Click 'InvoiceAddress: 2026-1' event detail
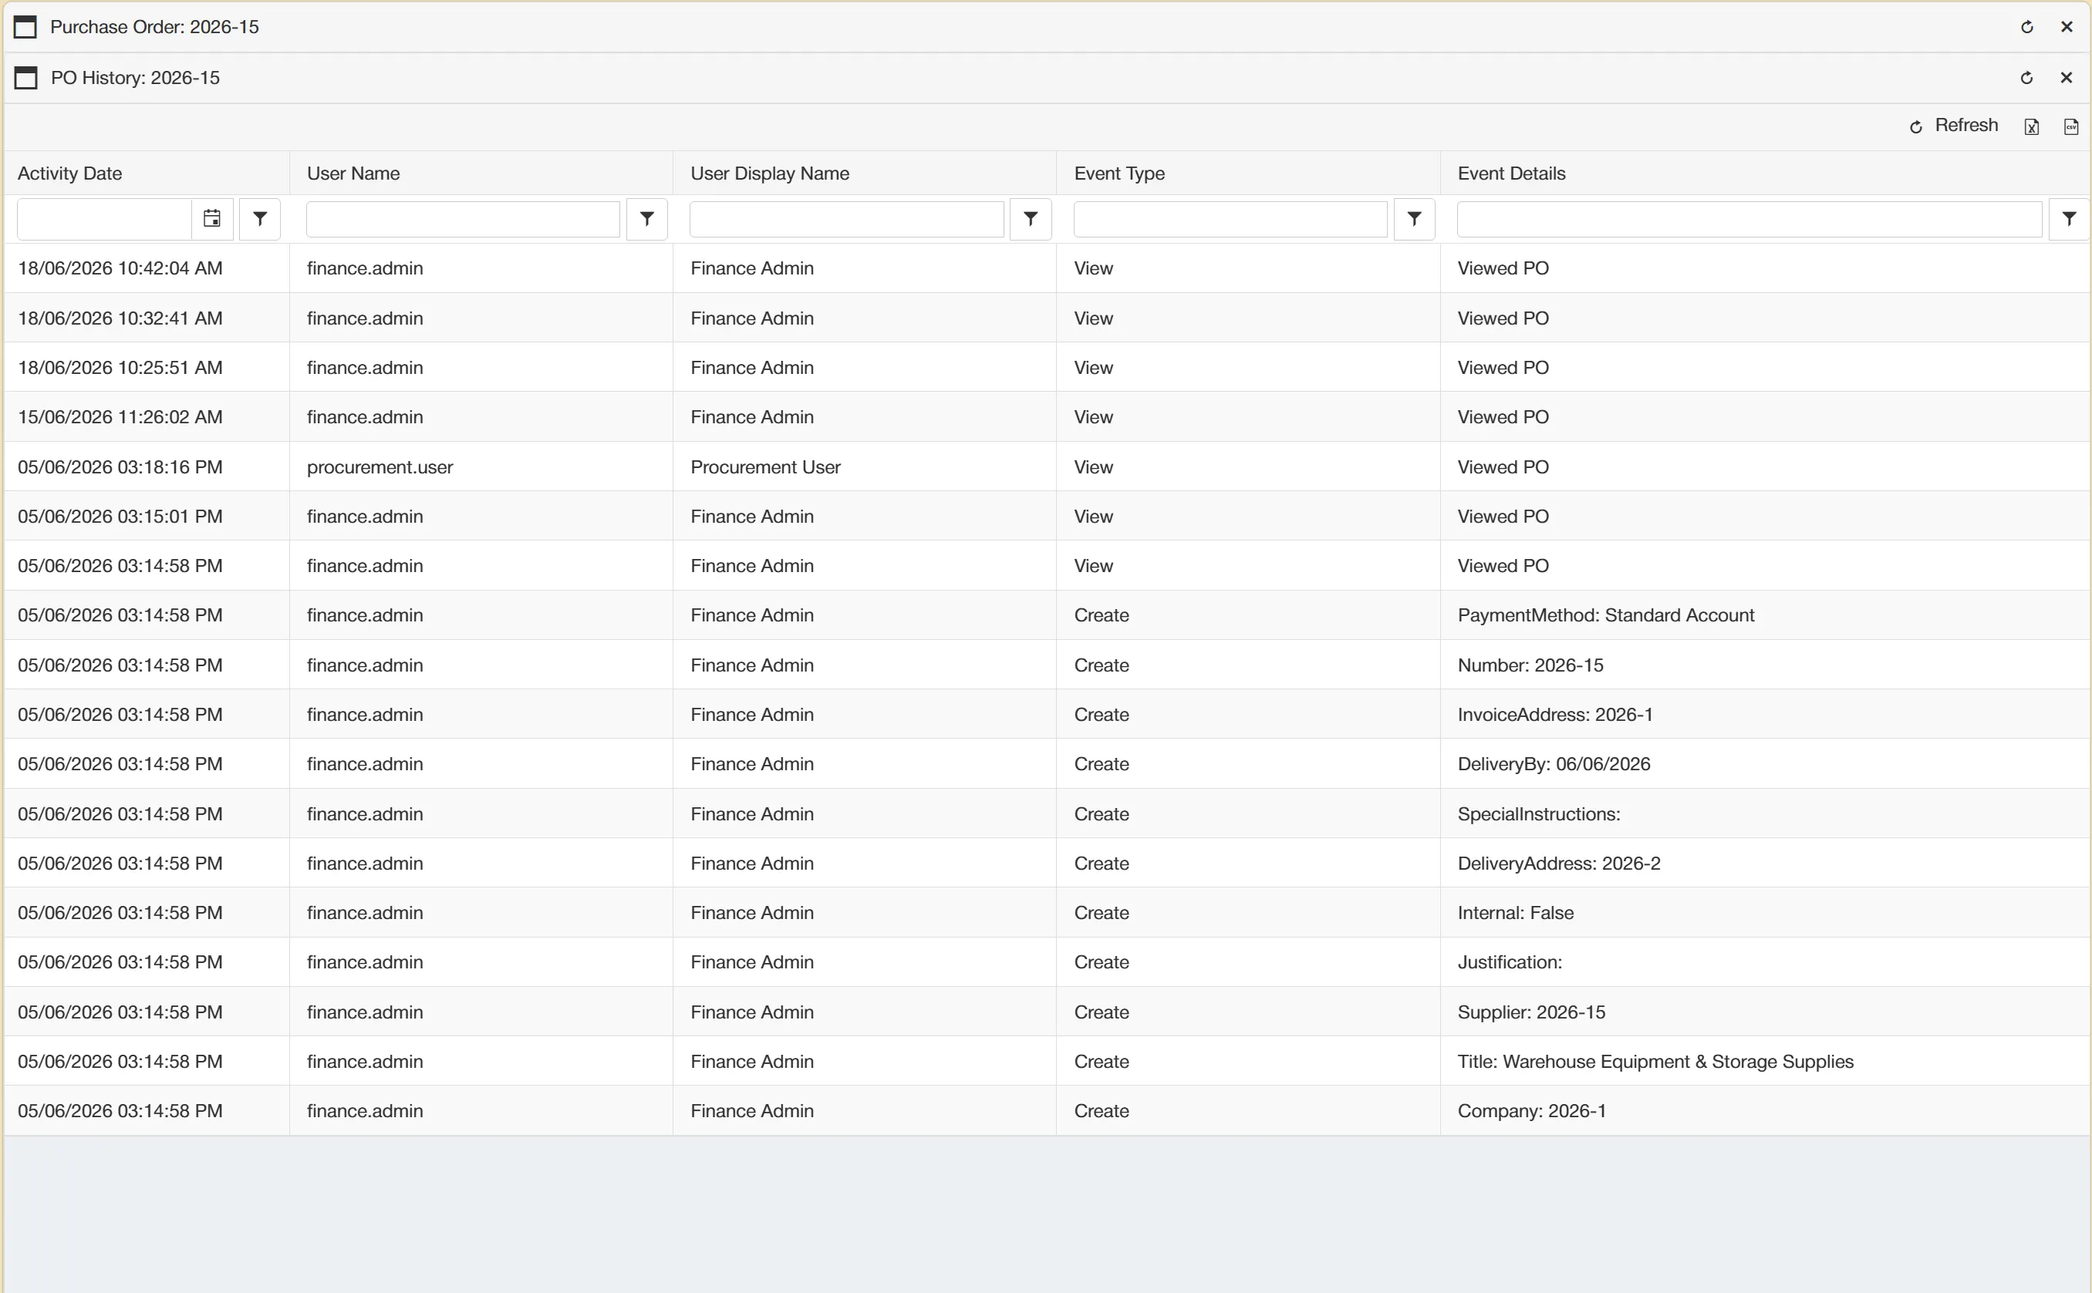Viewport: 2092px width, 1293px height. click(1554, 715)
